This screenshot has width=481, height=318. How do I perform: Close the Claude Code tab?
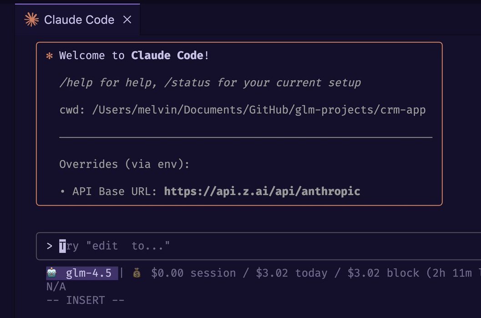coord(127,20)
